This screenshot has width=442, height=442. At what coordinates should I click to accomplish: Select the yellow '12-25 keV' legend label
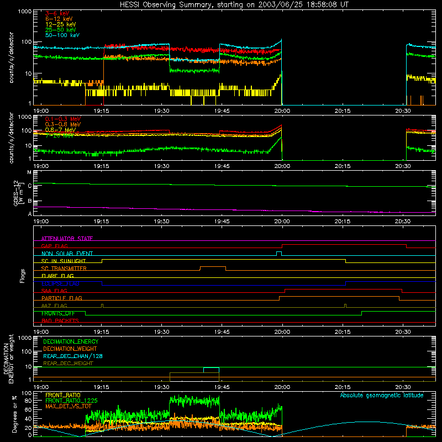pos(60,24)
